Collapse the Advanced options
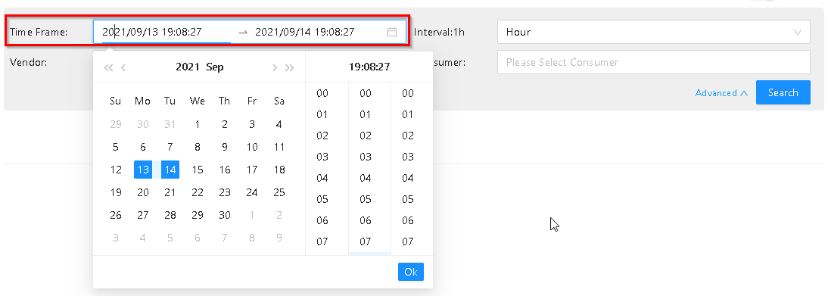This screenshot has width=828, height=296. pyautogui.click(x=721, y=93)
